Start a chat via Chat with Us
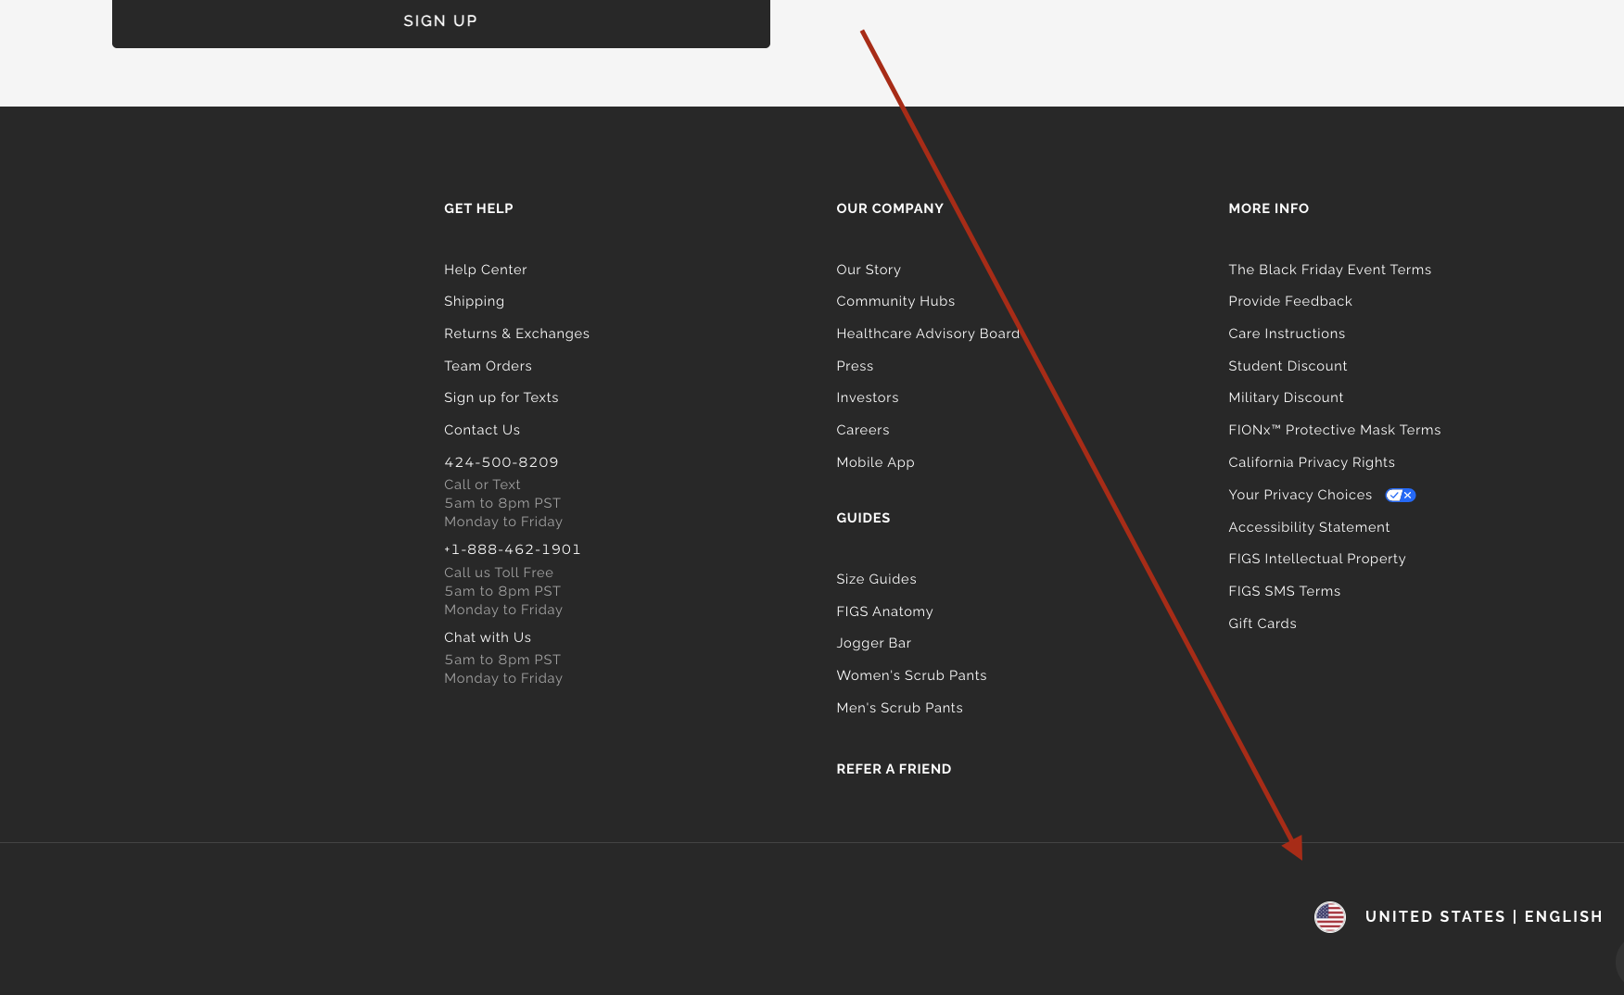1624x995 pixels. [487, 637]
